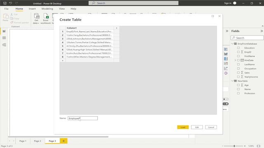The height and width of the screenshot is (148, 264).
Task: Click the add new page plus button
Action: click(64, 141)
